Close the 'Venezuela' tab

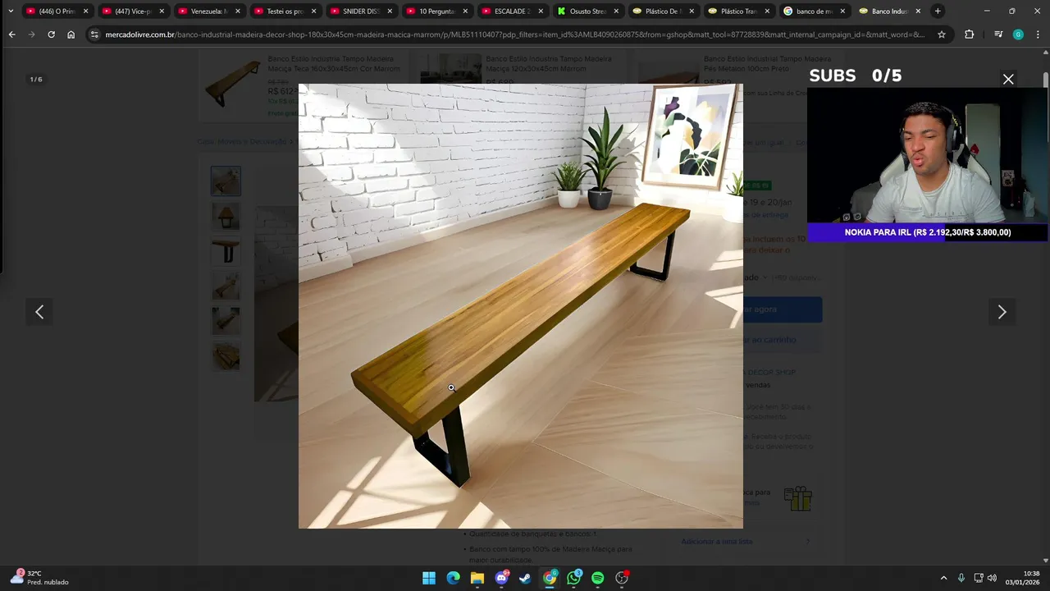tap(237, 11)
